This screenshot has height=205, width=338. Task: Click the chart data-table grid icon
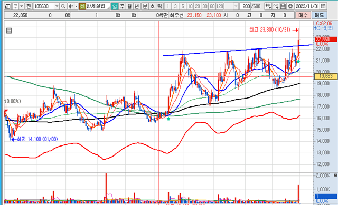pos(9,31)
